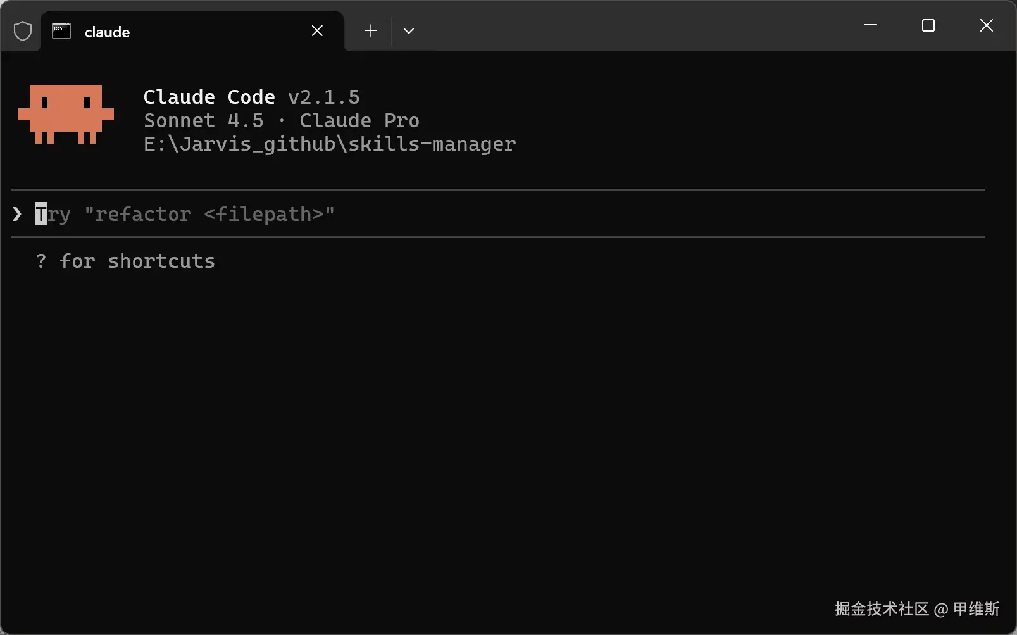
Task: Expand the new tab profile dropdown
Action: [409, 31]
